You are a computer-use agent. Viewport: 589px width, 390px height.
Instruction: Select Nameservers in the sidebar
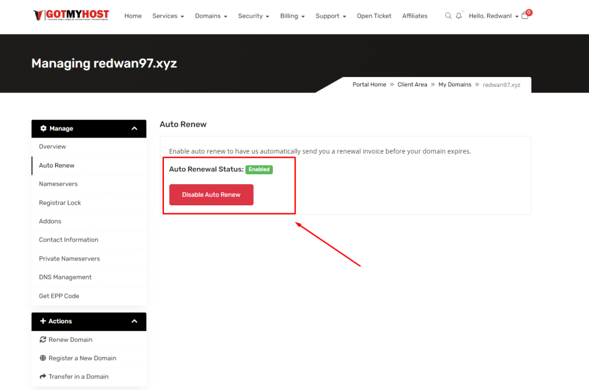point(58,184)
